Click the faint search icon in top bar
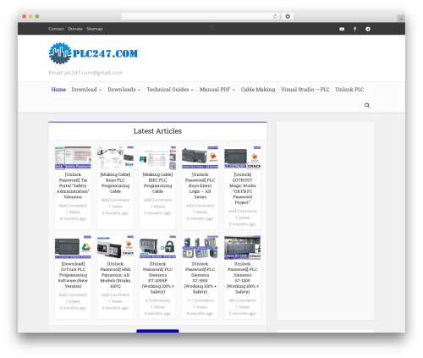This screenshot has width=423, height=358. [x=211, y=28]
